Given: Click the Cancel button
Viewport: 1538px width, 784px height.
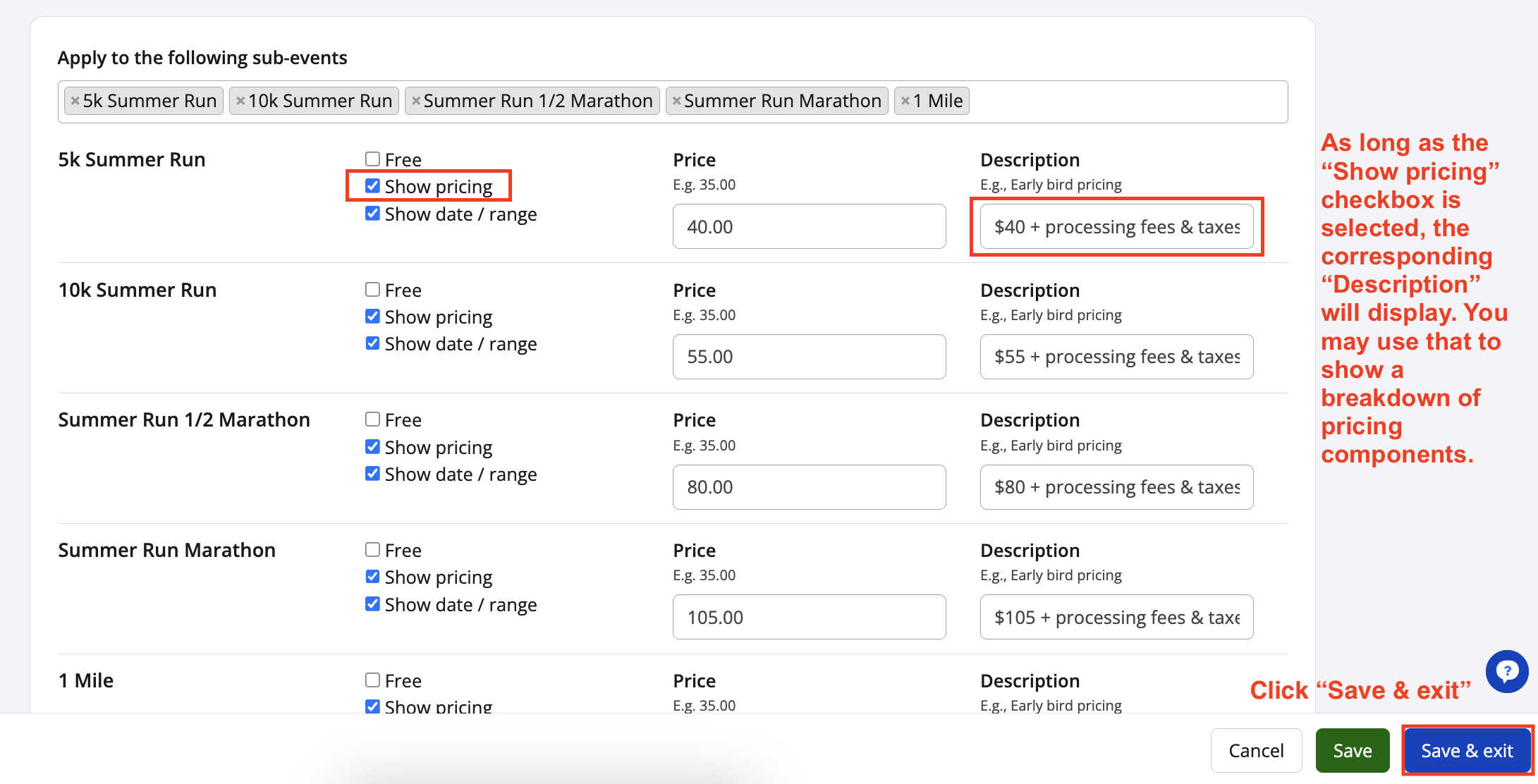Looking at the screenshot, I should 1256,750.
